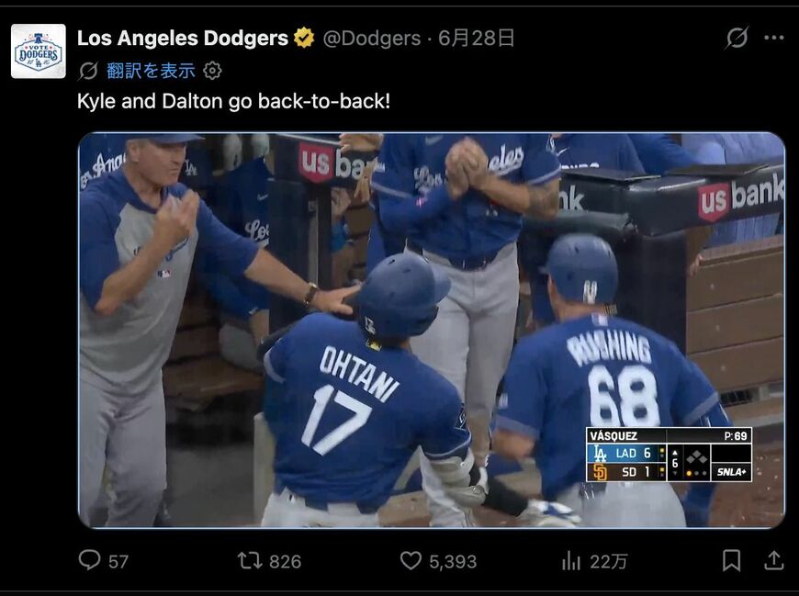The height and width of the screenshot is (596, 799).
Task: Show translation via 翻訳を表示 link
Action: pos(151,71)
